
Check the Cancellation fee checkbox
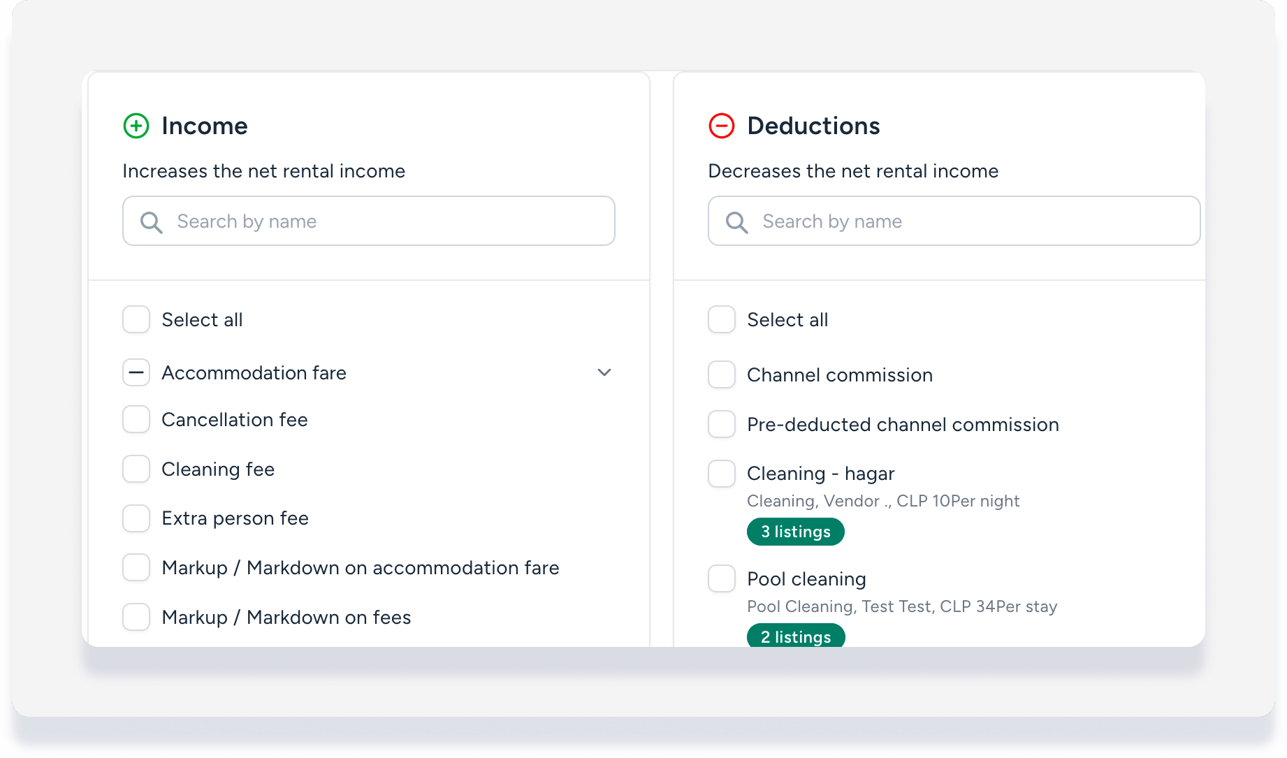click(136, 419)
